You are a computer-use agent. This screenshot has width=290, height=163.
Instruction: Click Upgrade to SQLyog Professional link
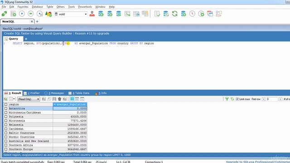coord(258,162)
